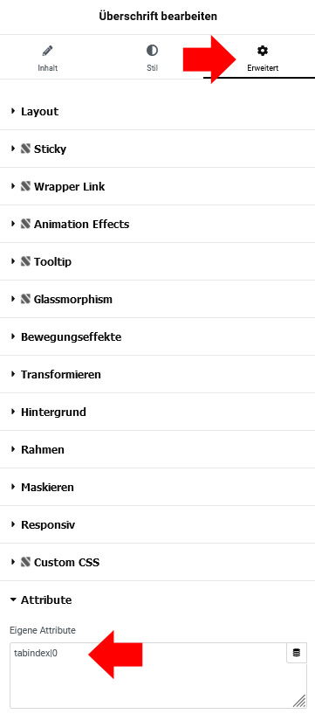
Task: Collapse the Attribute section
Action: point(157,600)
